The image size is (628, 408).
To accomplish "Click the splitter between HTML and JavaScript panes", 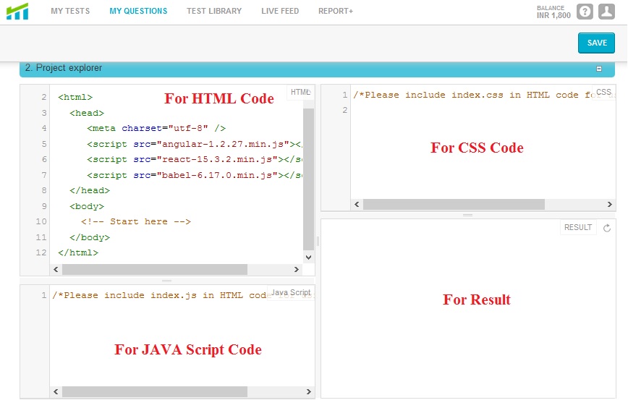I will 167,281.
